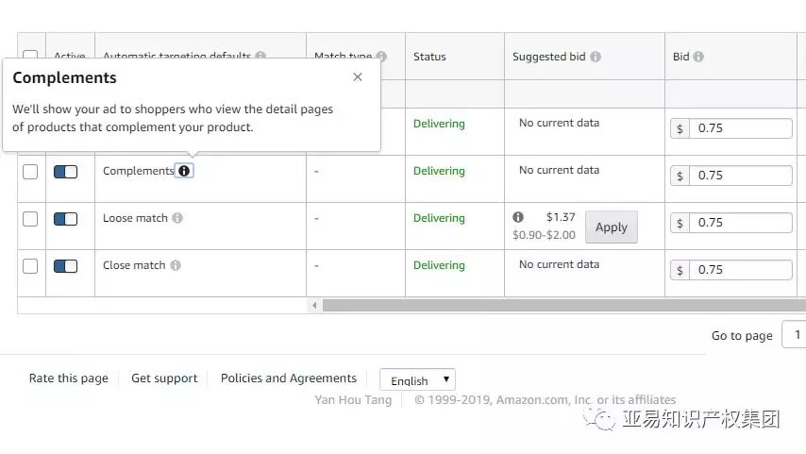Toggle Active switch for Loose match row

(65, 219)
